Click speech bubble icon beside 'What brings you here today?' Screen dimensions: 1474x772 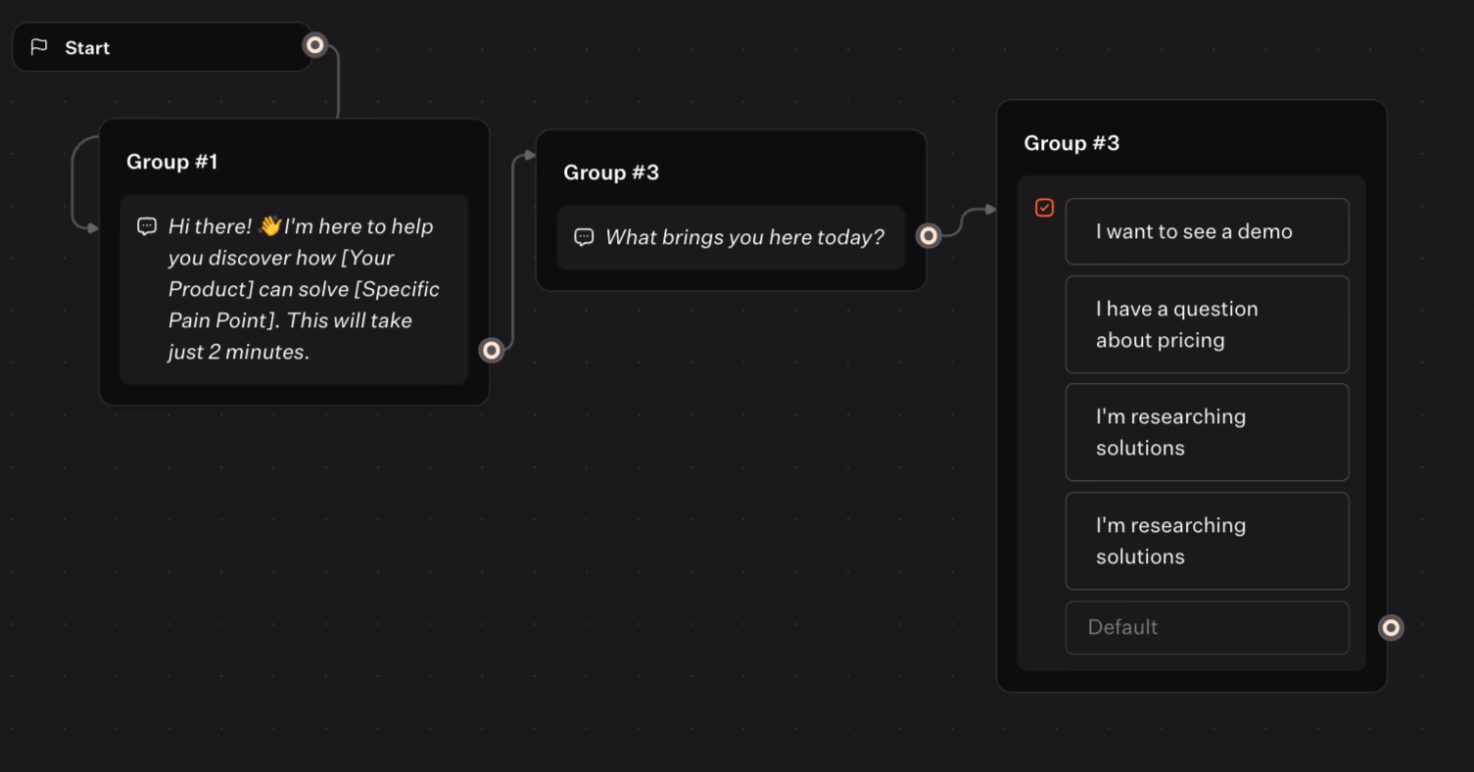584,237
